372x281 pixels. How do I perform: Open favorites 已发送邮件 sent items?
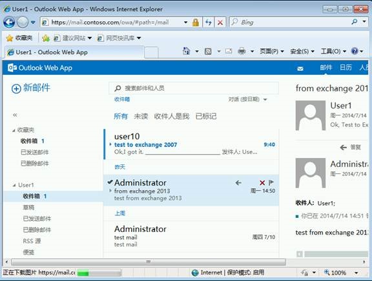pyautogui.click(x=35, y=152)
